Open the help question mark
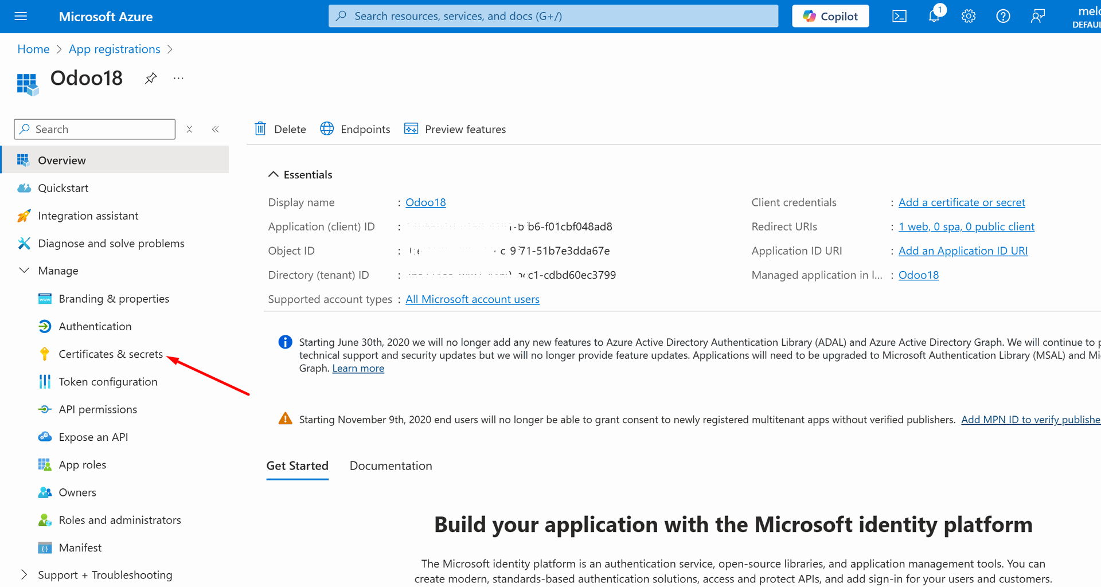Screen dimensions: 1101x587 (x=1003, y=16)
